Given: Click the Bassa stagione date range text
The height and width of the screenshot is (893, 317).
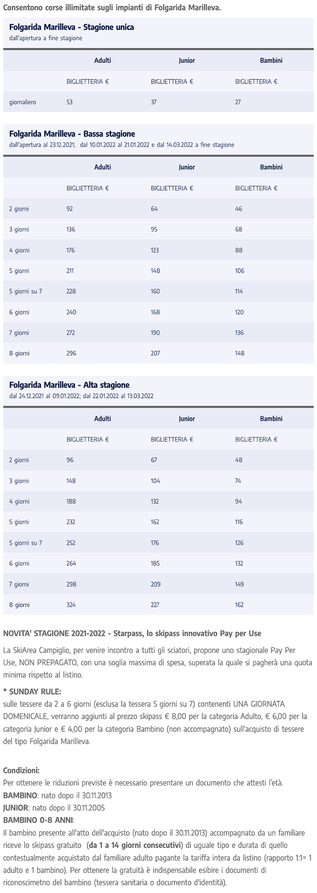Looking at the screenshot, I should pos(122,145).
